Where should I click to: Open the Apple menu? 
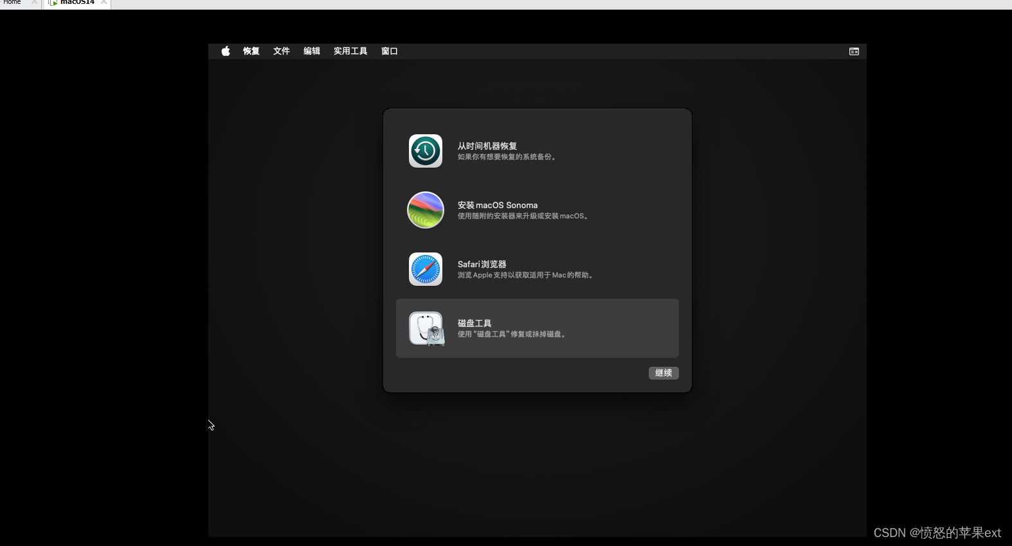pyautogui.click(x=226, y=51)
